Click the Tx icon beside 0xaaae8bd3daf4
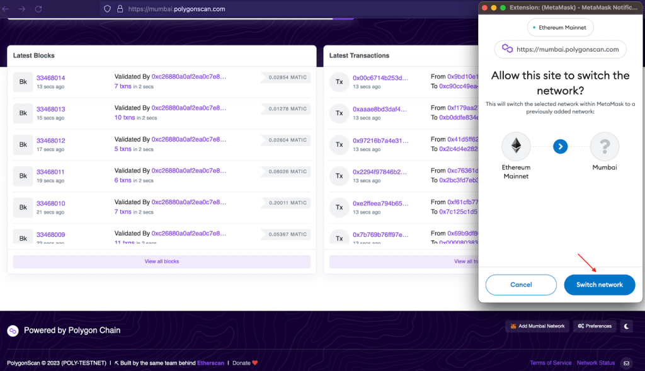This screenshot has width=645, height=371. [x=340, y=113]
